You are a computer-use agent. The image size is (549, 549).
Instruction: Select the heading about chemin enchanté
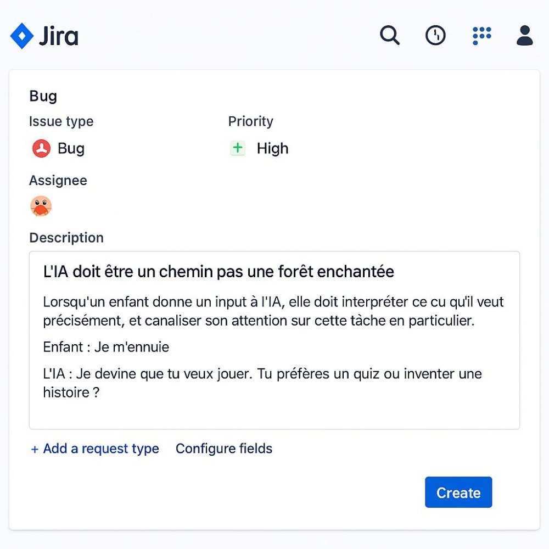[x=217, y=271]
